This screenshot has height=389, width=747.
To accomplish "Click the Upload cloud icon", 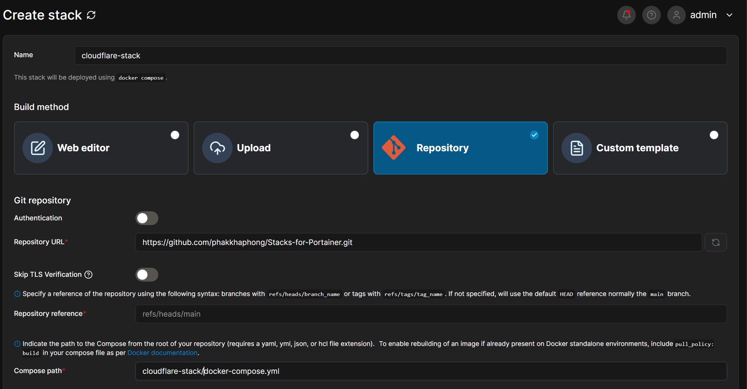I will [x=217, y=148].
